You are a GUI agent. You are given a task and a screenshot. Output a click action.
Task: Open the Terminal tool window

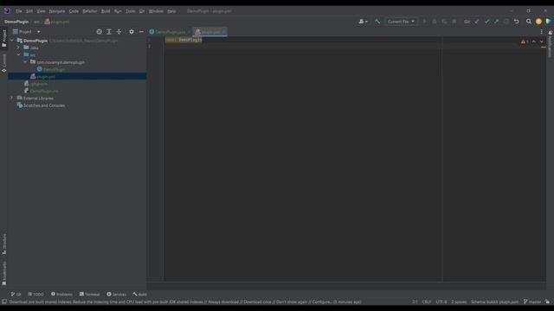point(89,294)
